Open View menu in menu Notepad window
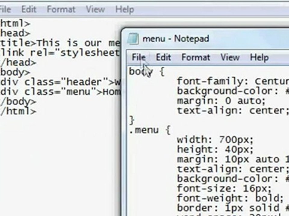Screen dimensions: 289x216 (230, 57)
